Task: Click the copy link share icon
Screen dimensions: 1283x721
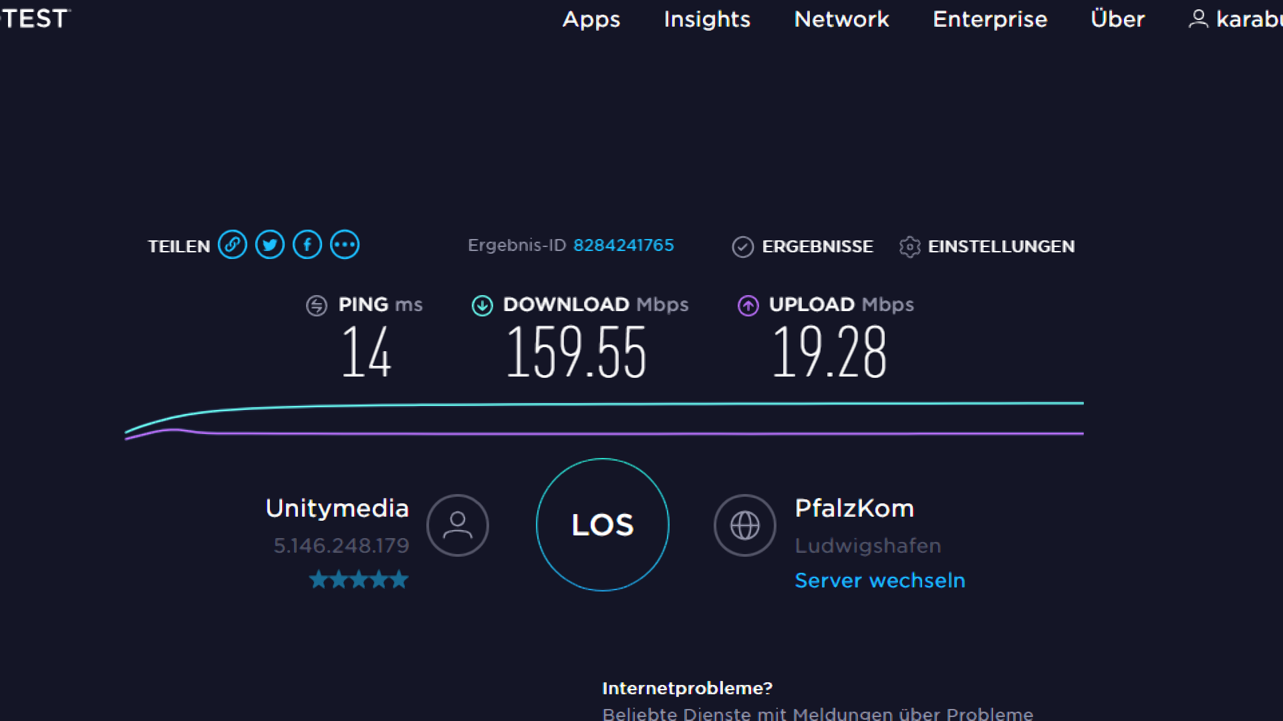Action: pyautogui.click(x=233, y=245)
